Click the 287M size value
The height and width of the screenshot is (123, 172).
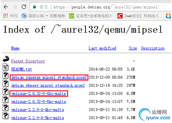click(131, 85)
